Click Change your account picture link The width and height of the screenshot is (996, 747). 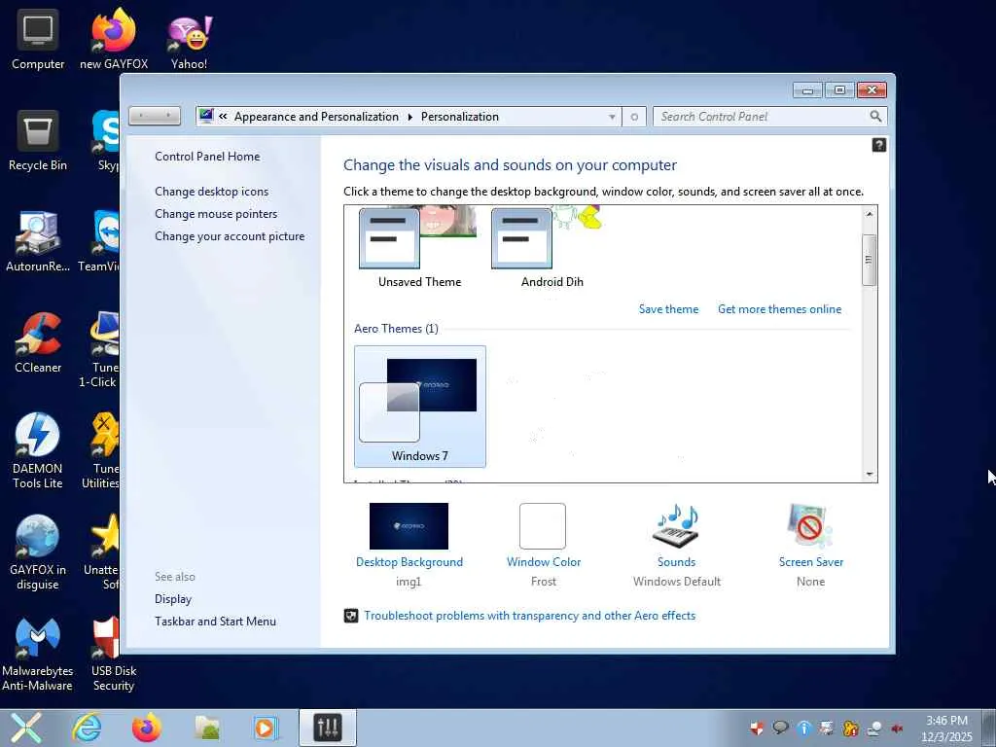click(x=230, y=236)
